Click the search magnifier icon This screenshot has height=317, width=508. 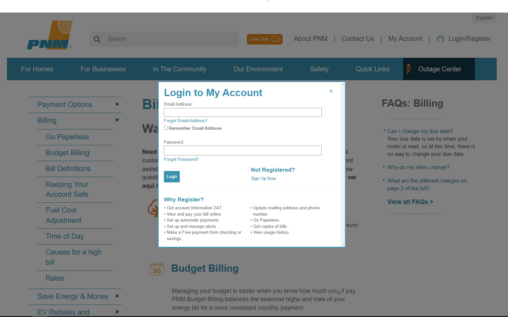pyautogui.click(x=97, y=39)
